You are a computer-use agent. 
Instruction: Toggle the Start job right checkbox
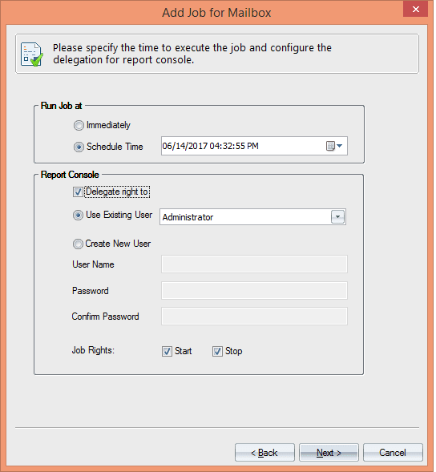click(x=167, y=351)
